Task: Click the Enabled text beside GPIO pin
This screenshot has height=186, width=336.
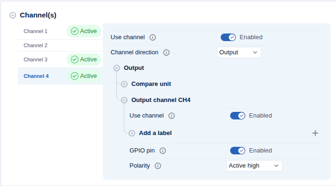Action: coord(260,151)
